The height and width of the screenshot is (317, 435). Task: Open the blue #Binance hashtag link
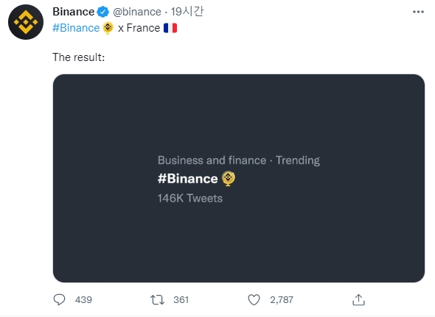(x=76, y=28)
